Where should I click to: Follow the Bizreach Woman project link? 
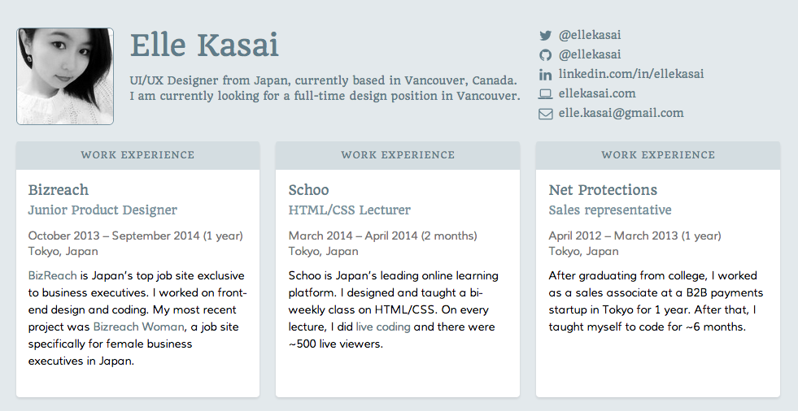click(x=140, y=327)
